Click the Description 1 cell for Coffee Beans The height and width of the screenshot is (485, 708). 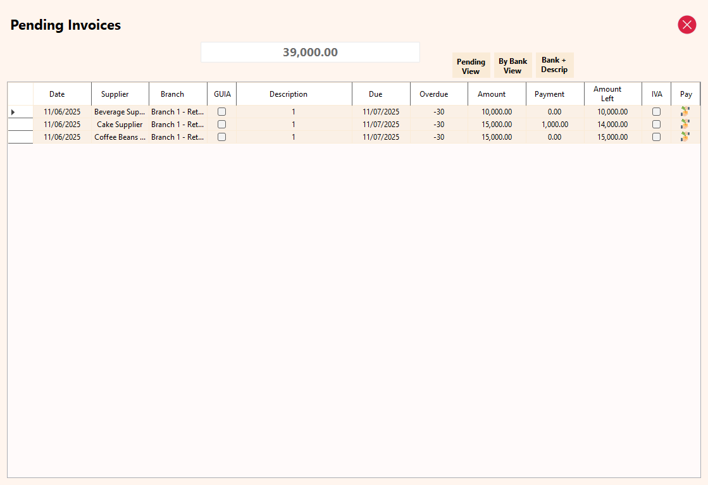click(294, 137)
